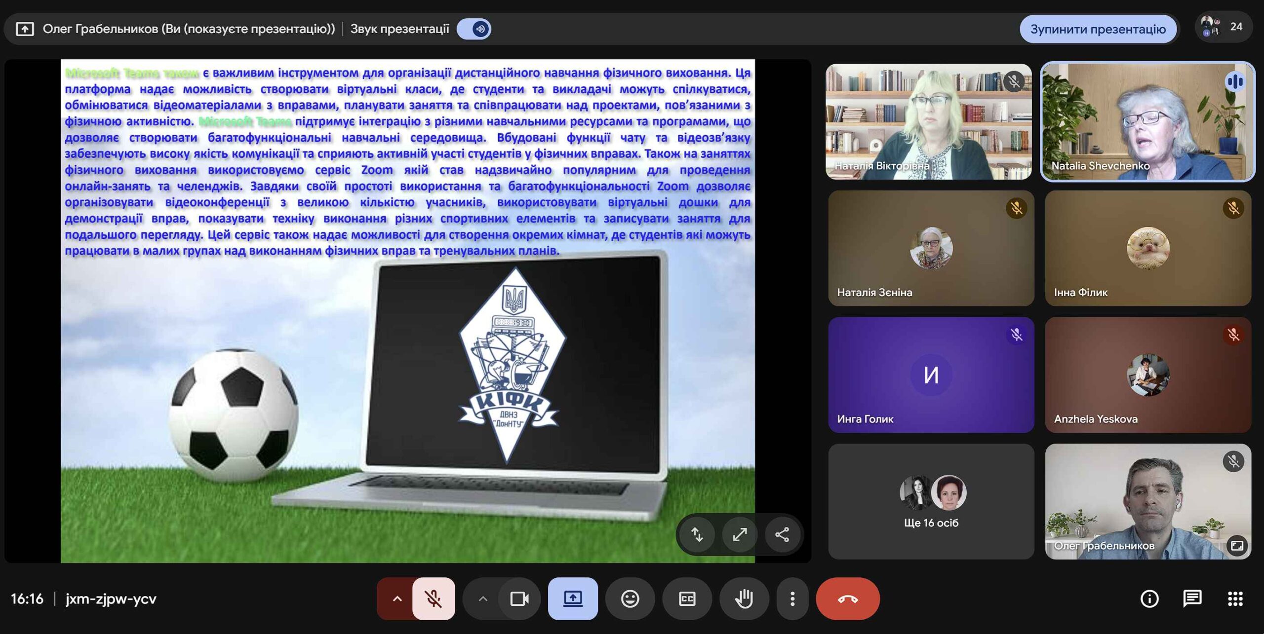Click muted mic icon on Anzhela Yeskova tile
This screenshot has height=634, width=1264.
point(1233,335)
